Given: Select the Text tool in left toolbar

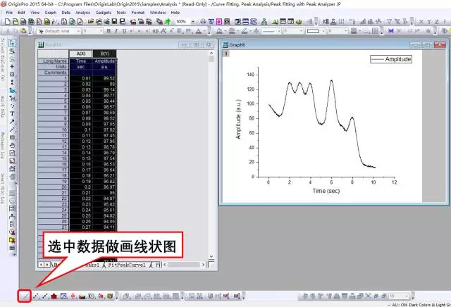Looking at the screenshot, I should (x=13, y=113).
